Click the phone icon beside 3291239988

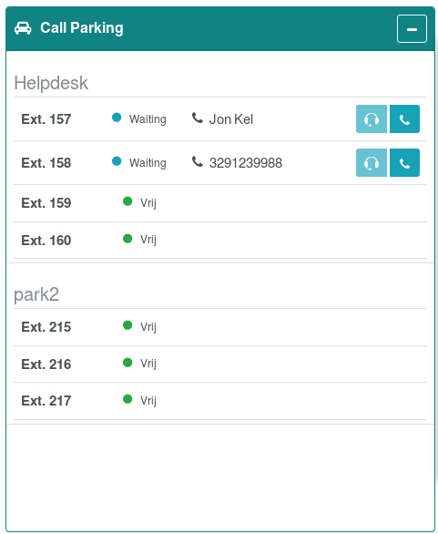pos(198,161)
